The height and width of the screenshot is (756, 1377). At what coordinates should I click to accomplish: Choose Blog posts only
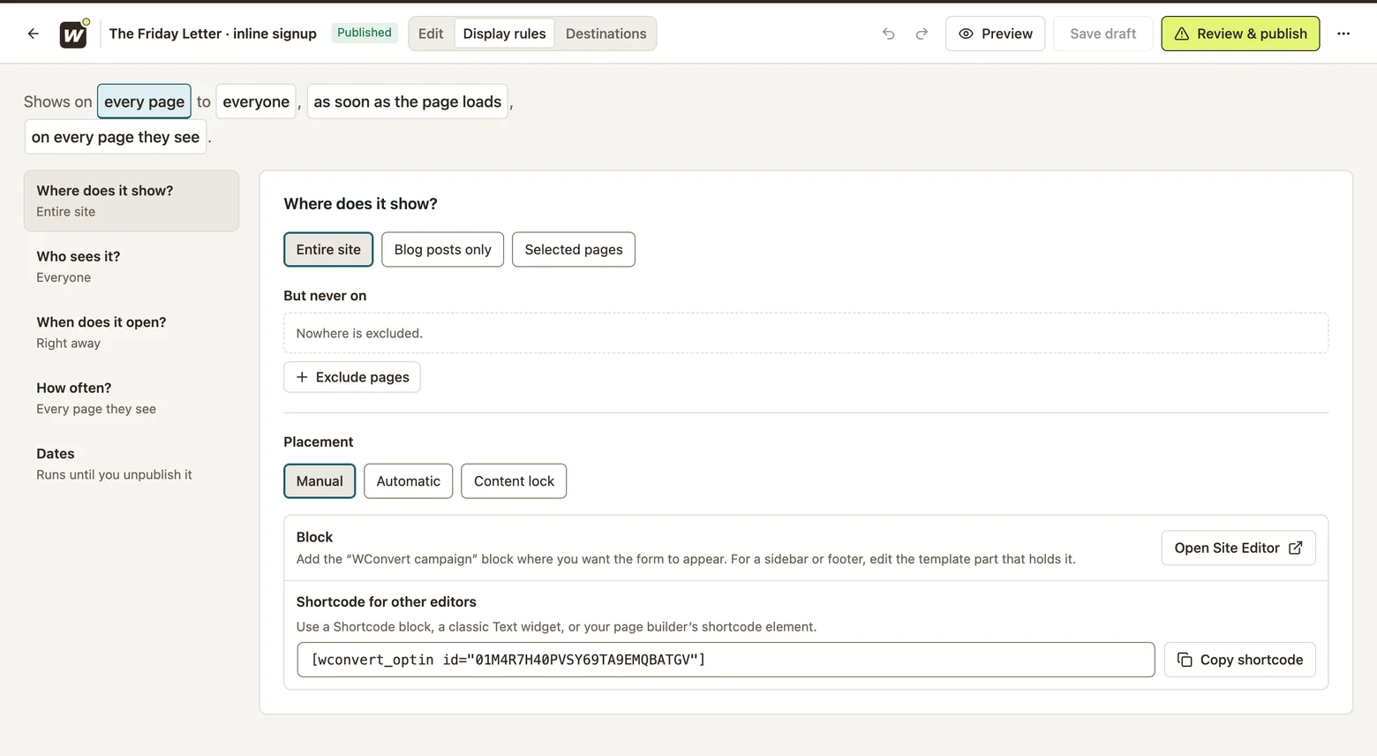point(442,249)
